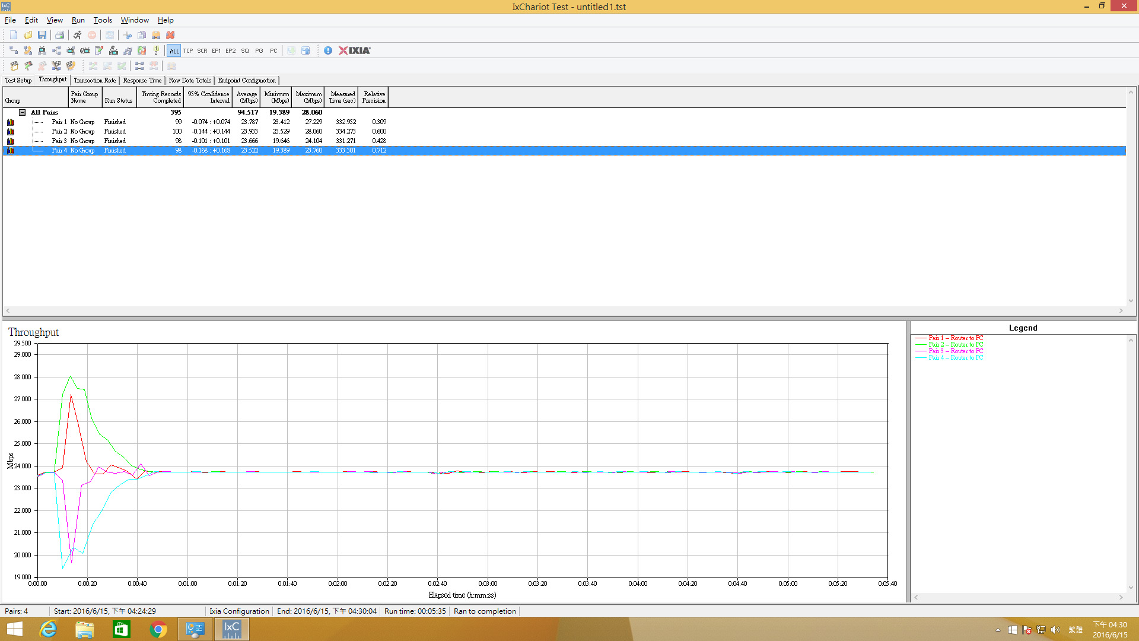This screenshot has height=641, width=1139.
Task: Click the Save disk icon
Action: click(42, 35)
